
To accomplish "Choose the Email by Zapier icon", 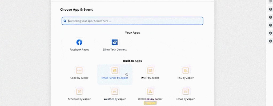I will (186, 92).
